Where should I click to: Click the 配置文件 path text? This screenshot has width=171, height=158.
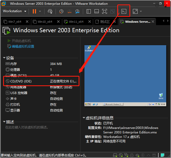[131, 130]
